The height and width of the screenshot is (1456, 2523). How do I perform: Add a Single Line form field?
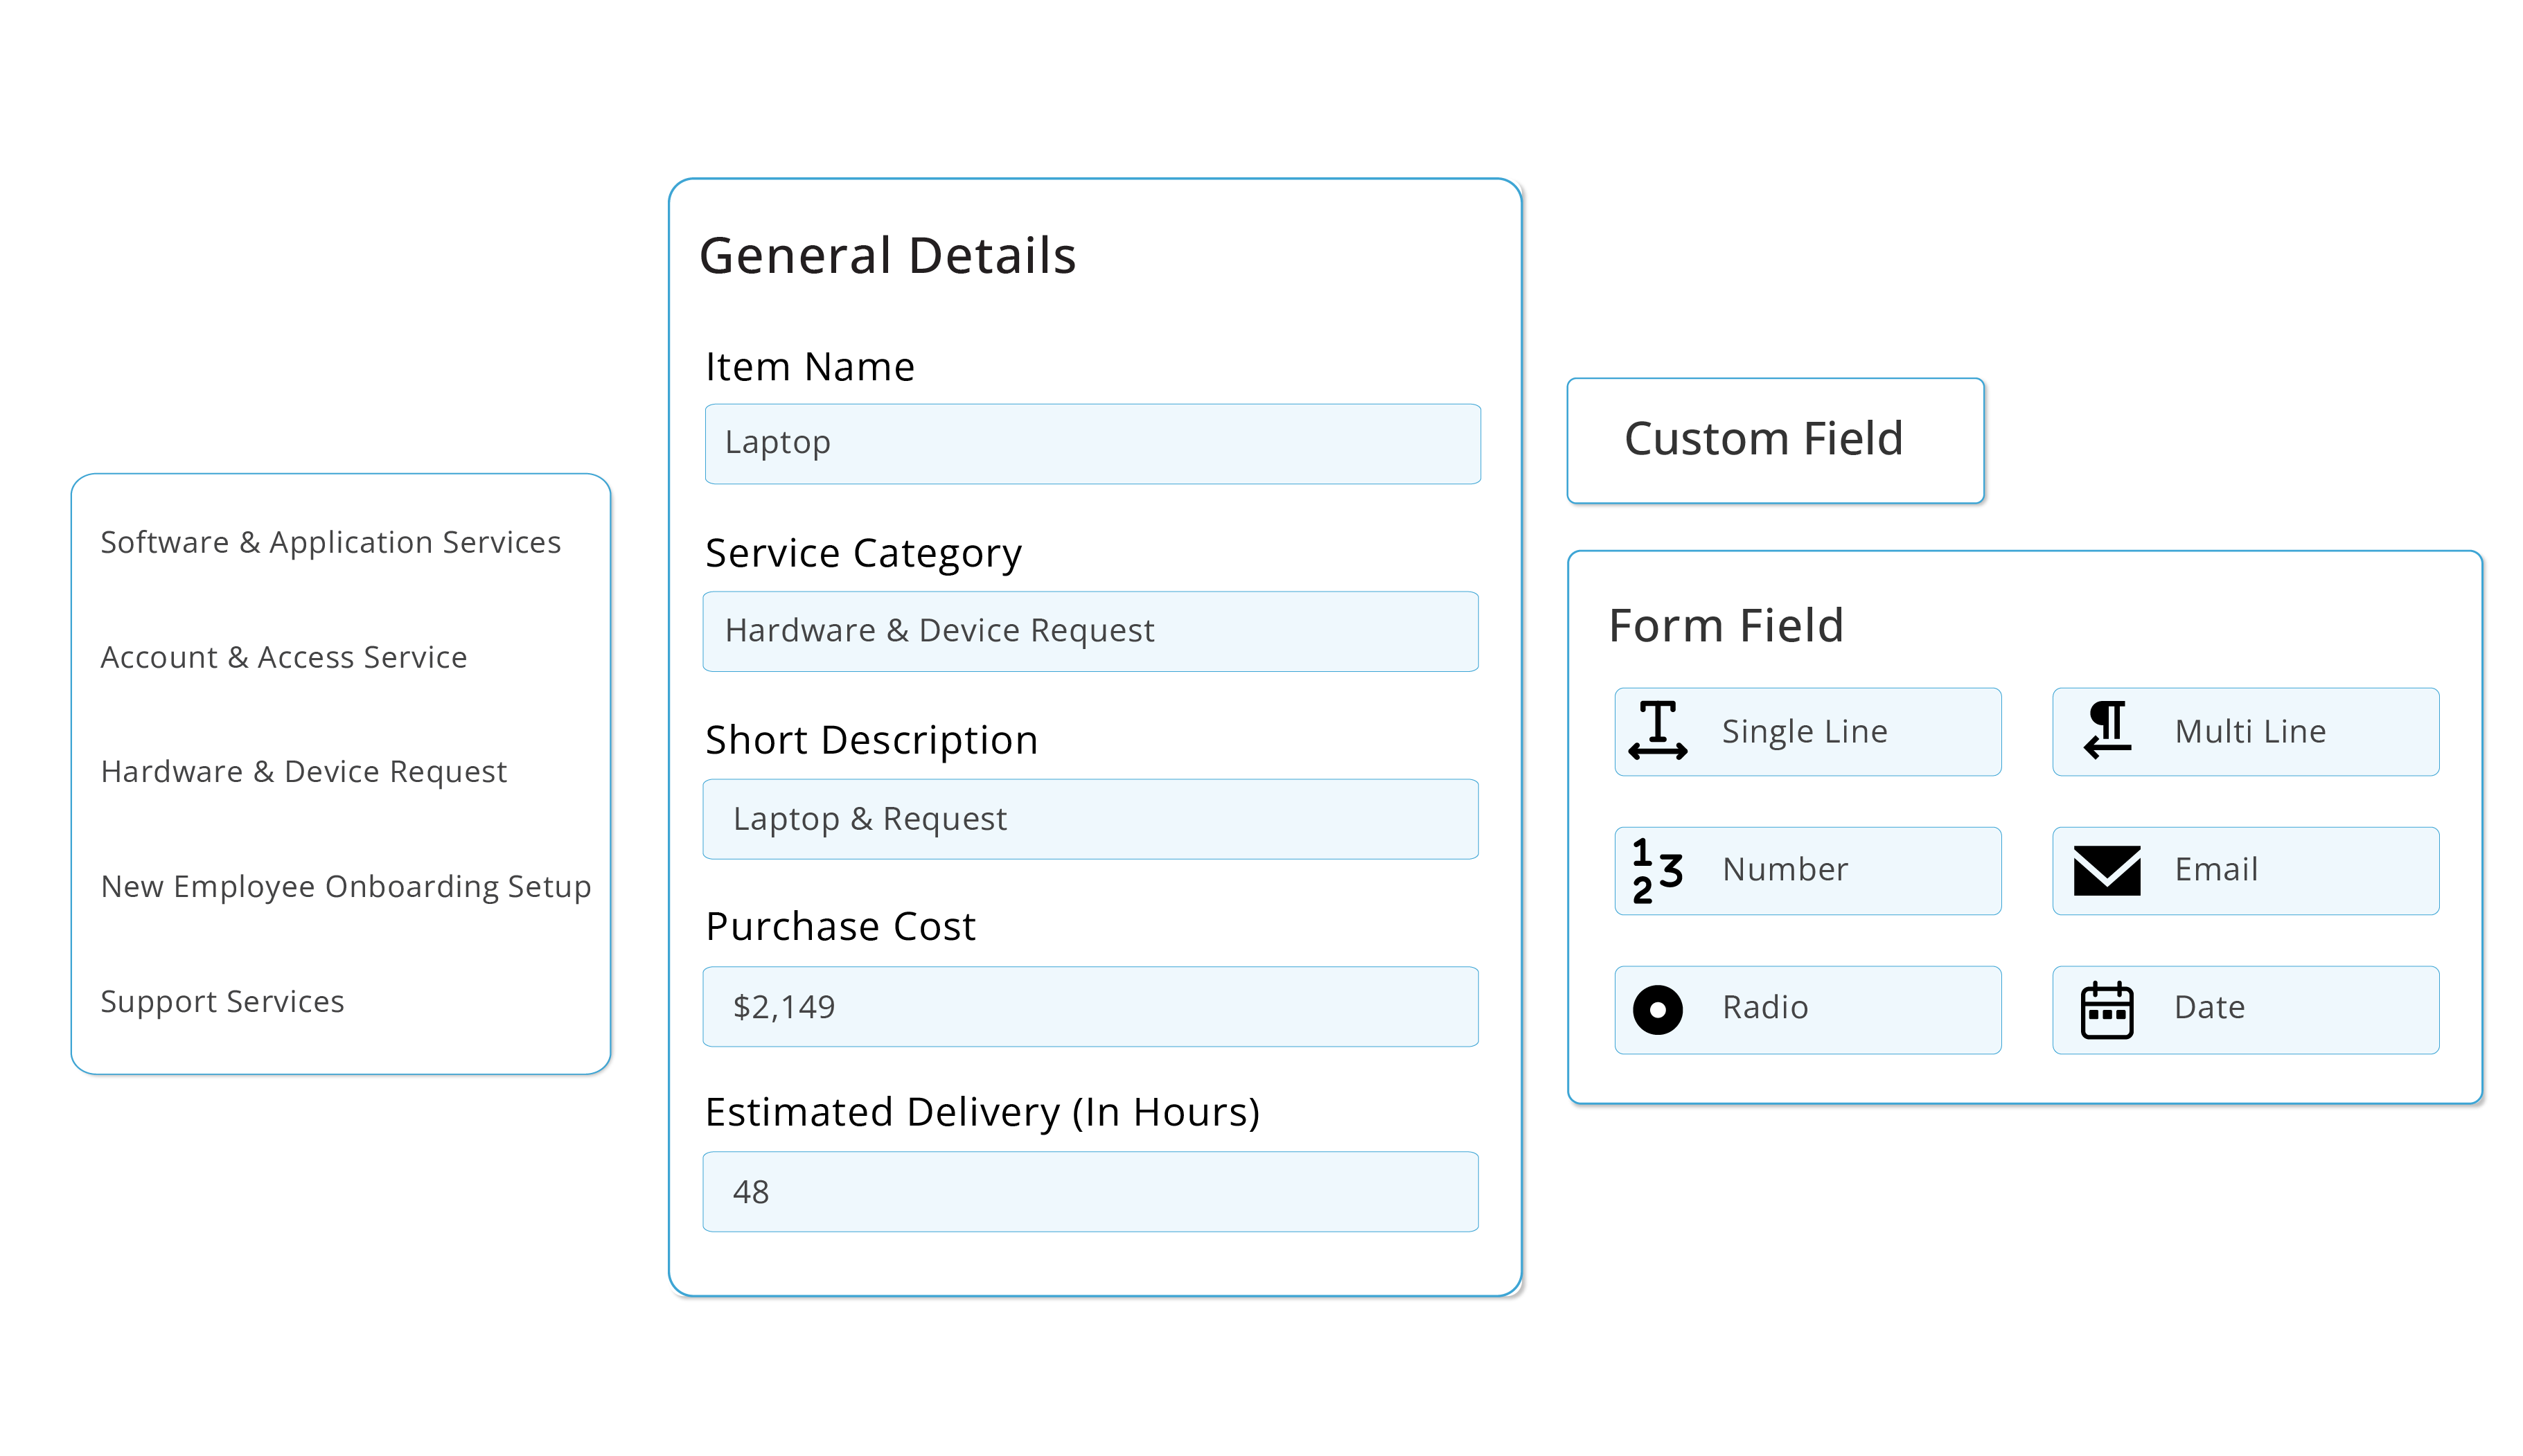[1806, 731]
